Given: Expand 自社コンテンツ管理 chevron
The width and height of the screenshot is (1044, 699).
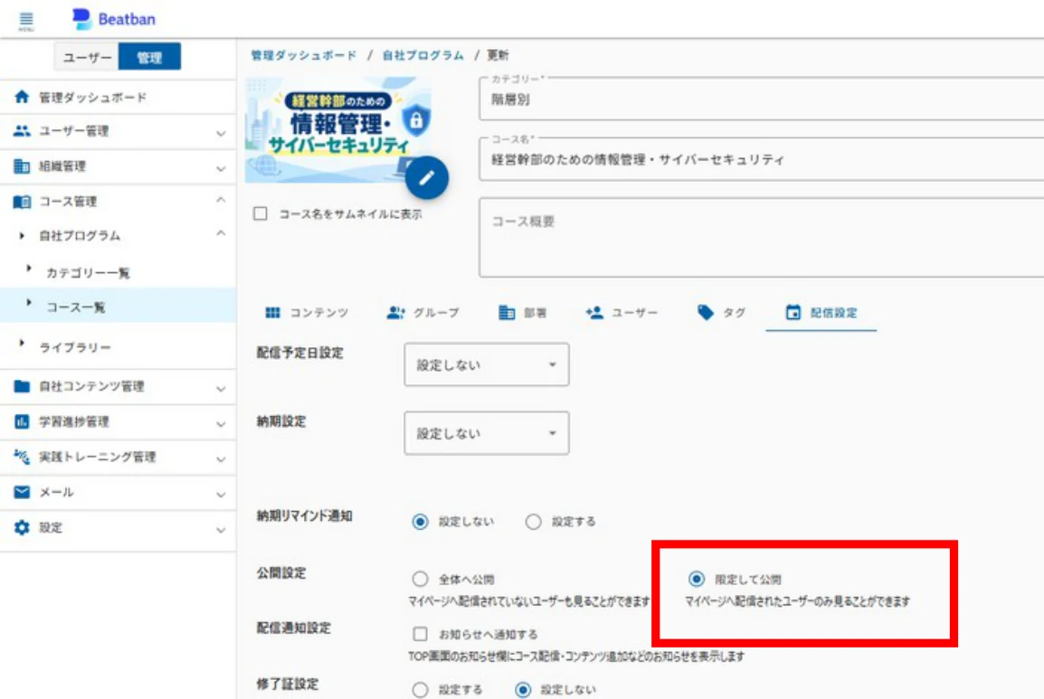Looking at the screenshot, I should point(221,388).
